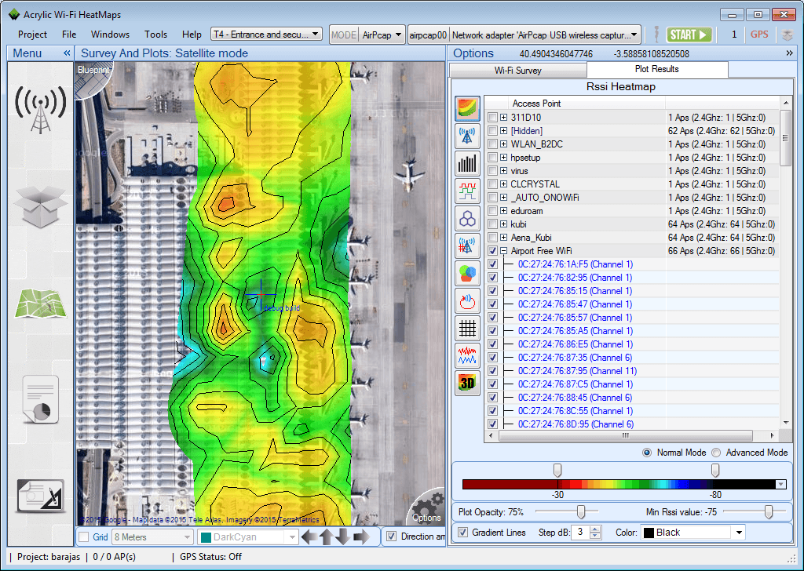Toggle the Gradient Lines checkbox
The image size is (804, 571).
pos(462,532)
